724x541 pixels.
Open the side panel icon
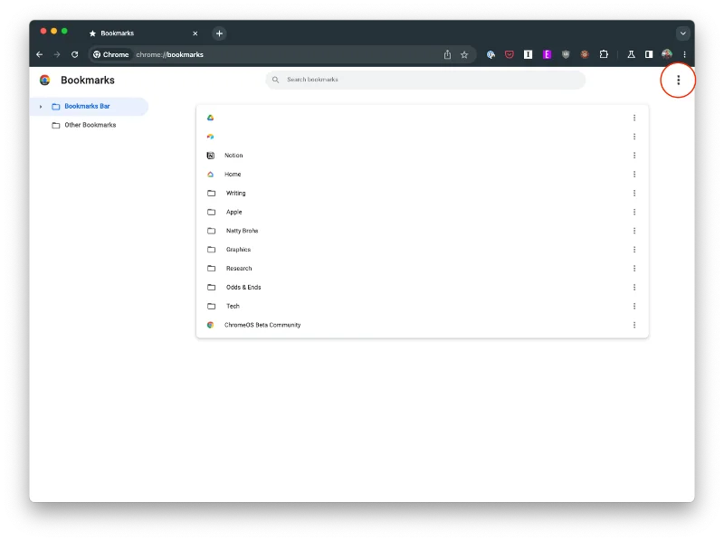649,54
